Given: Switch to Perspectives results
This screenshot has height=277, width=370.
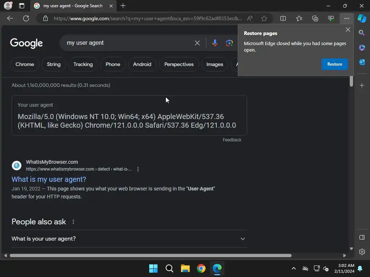Looking at the screenshot, I should point(179,64).
